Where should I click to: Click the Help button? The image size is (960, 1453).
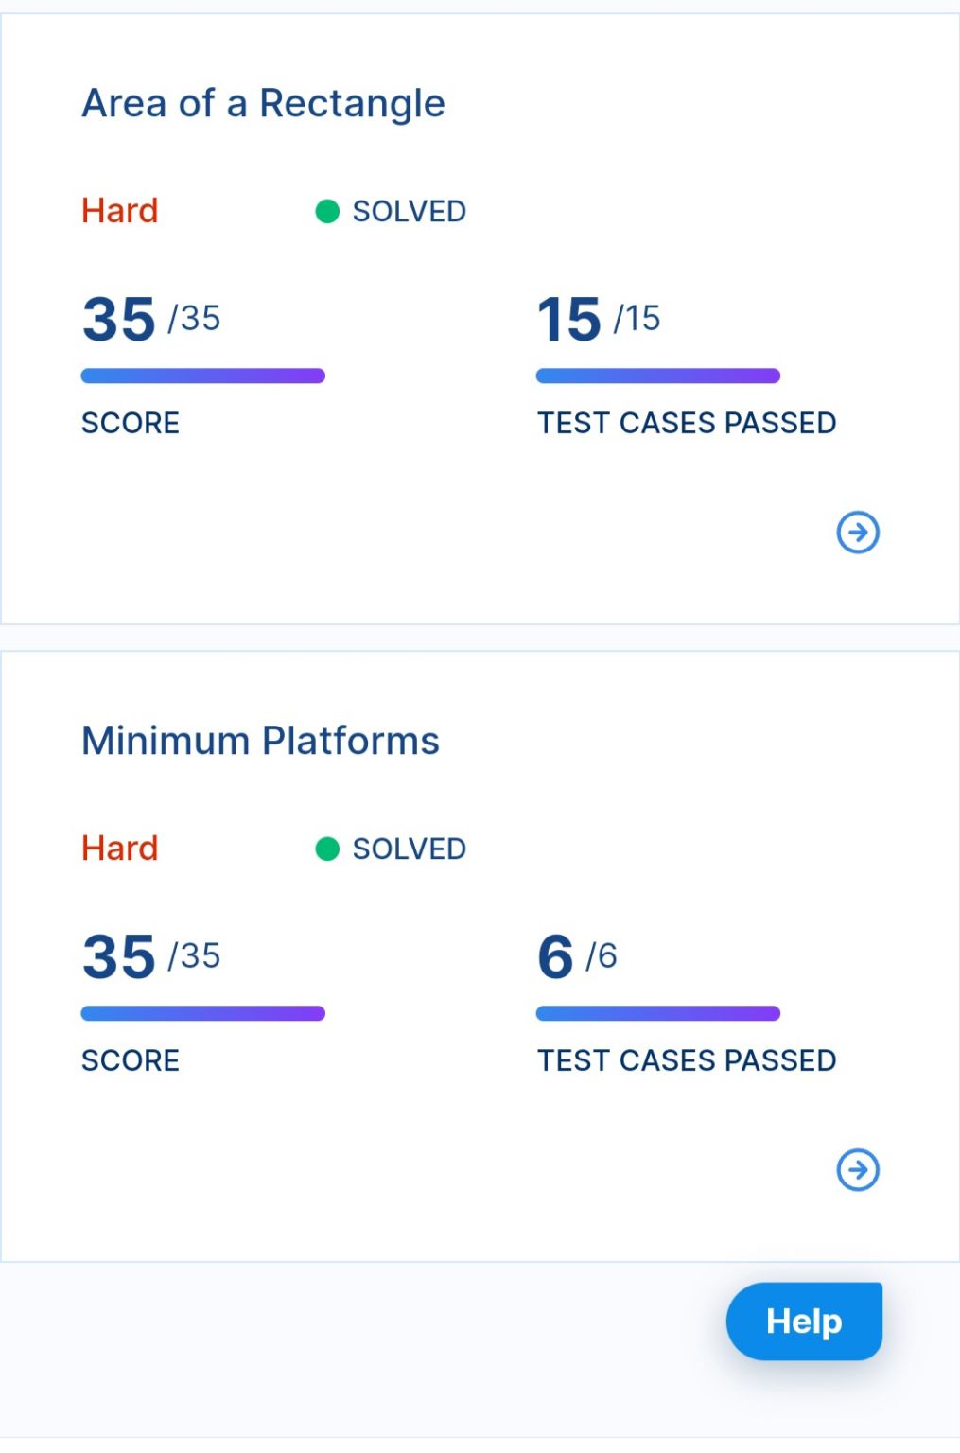pos(804,1321)
